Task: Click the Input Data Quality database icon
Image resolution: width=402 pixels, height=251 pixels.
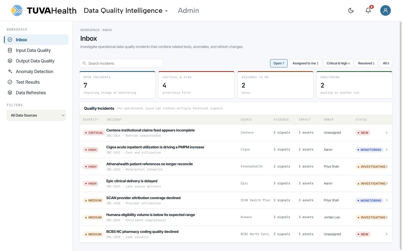Action: click(x=10, y=50)
